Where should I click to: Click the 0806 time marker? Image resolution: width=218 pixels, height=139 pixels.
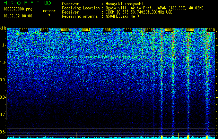point(128,30)
